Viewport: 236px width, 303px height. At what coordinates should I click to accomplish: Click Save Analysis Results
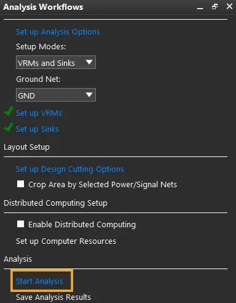click(x=53, y=297)
